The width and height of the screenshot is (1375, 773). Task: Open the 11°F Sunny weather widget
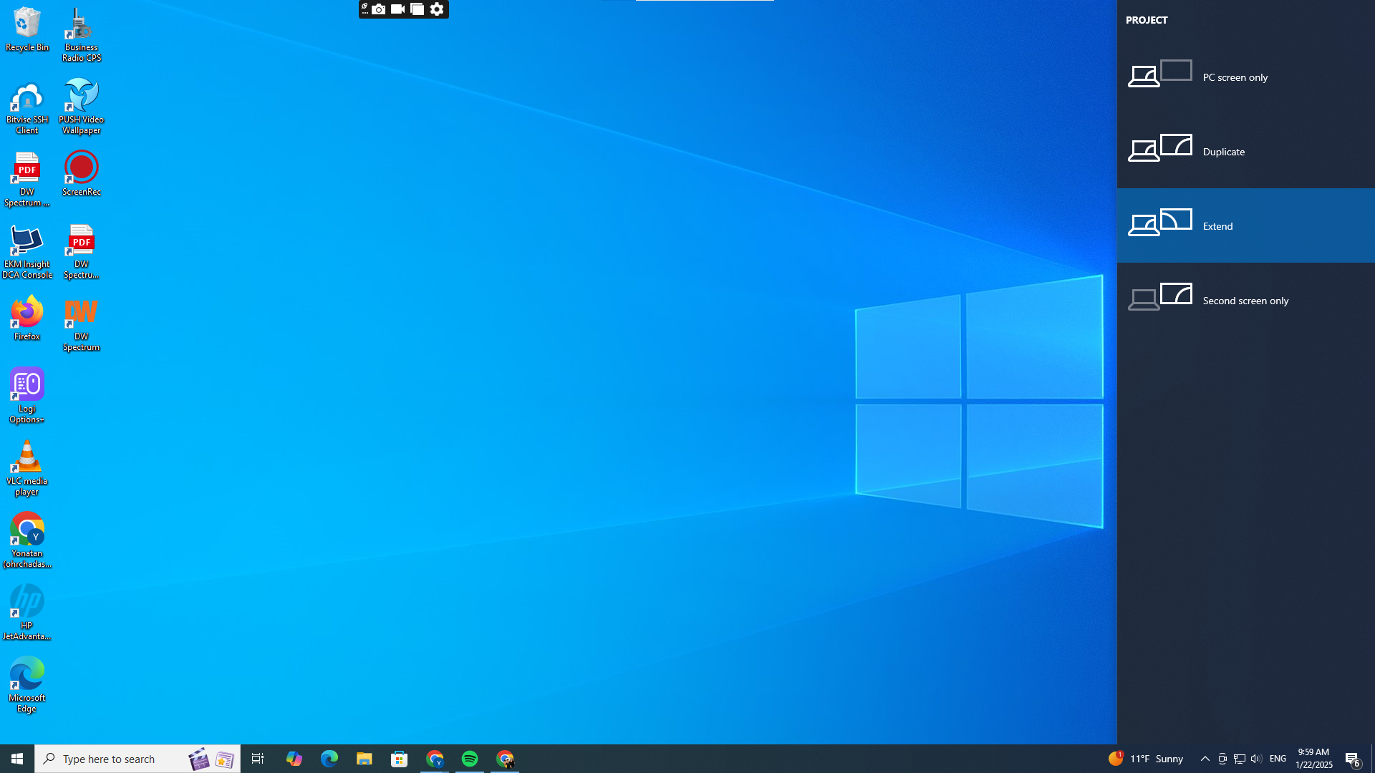(1146, 759)
